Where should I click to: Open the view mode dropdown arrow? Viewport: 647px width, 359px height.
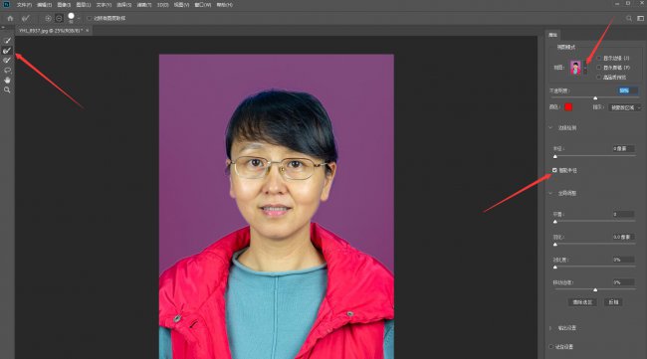[585, 68]
